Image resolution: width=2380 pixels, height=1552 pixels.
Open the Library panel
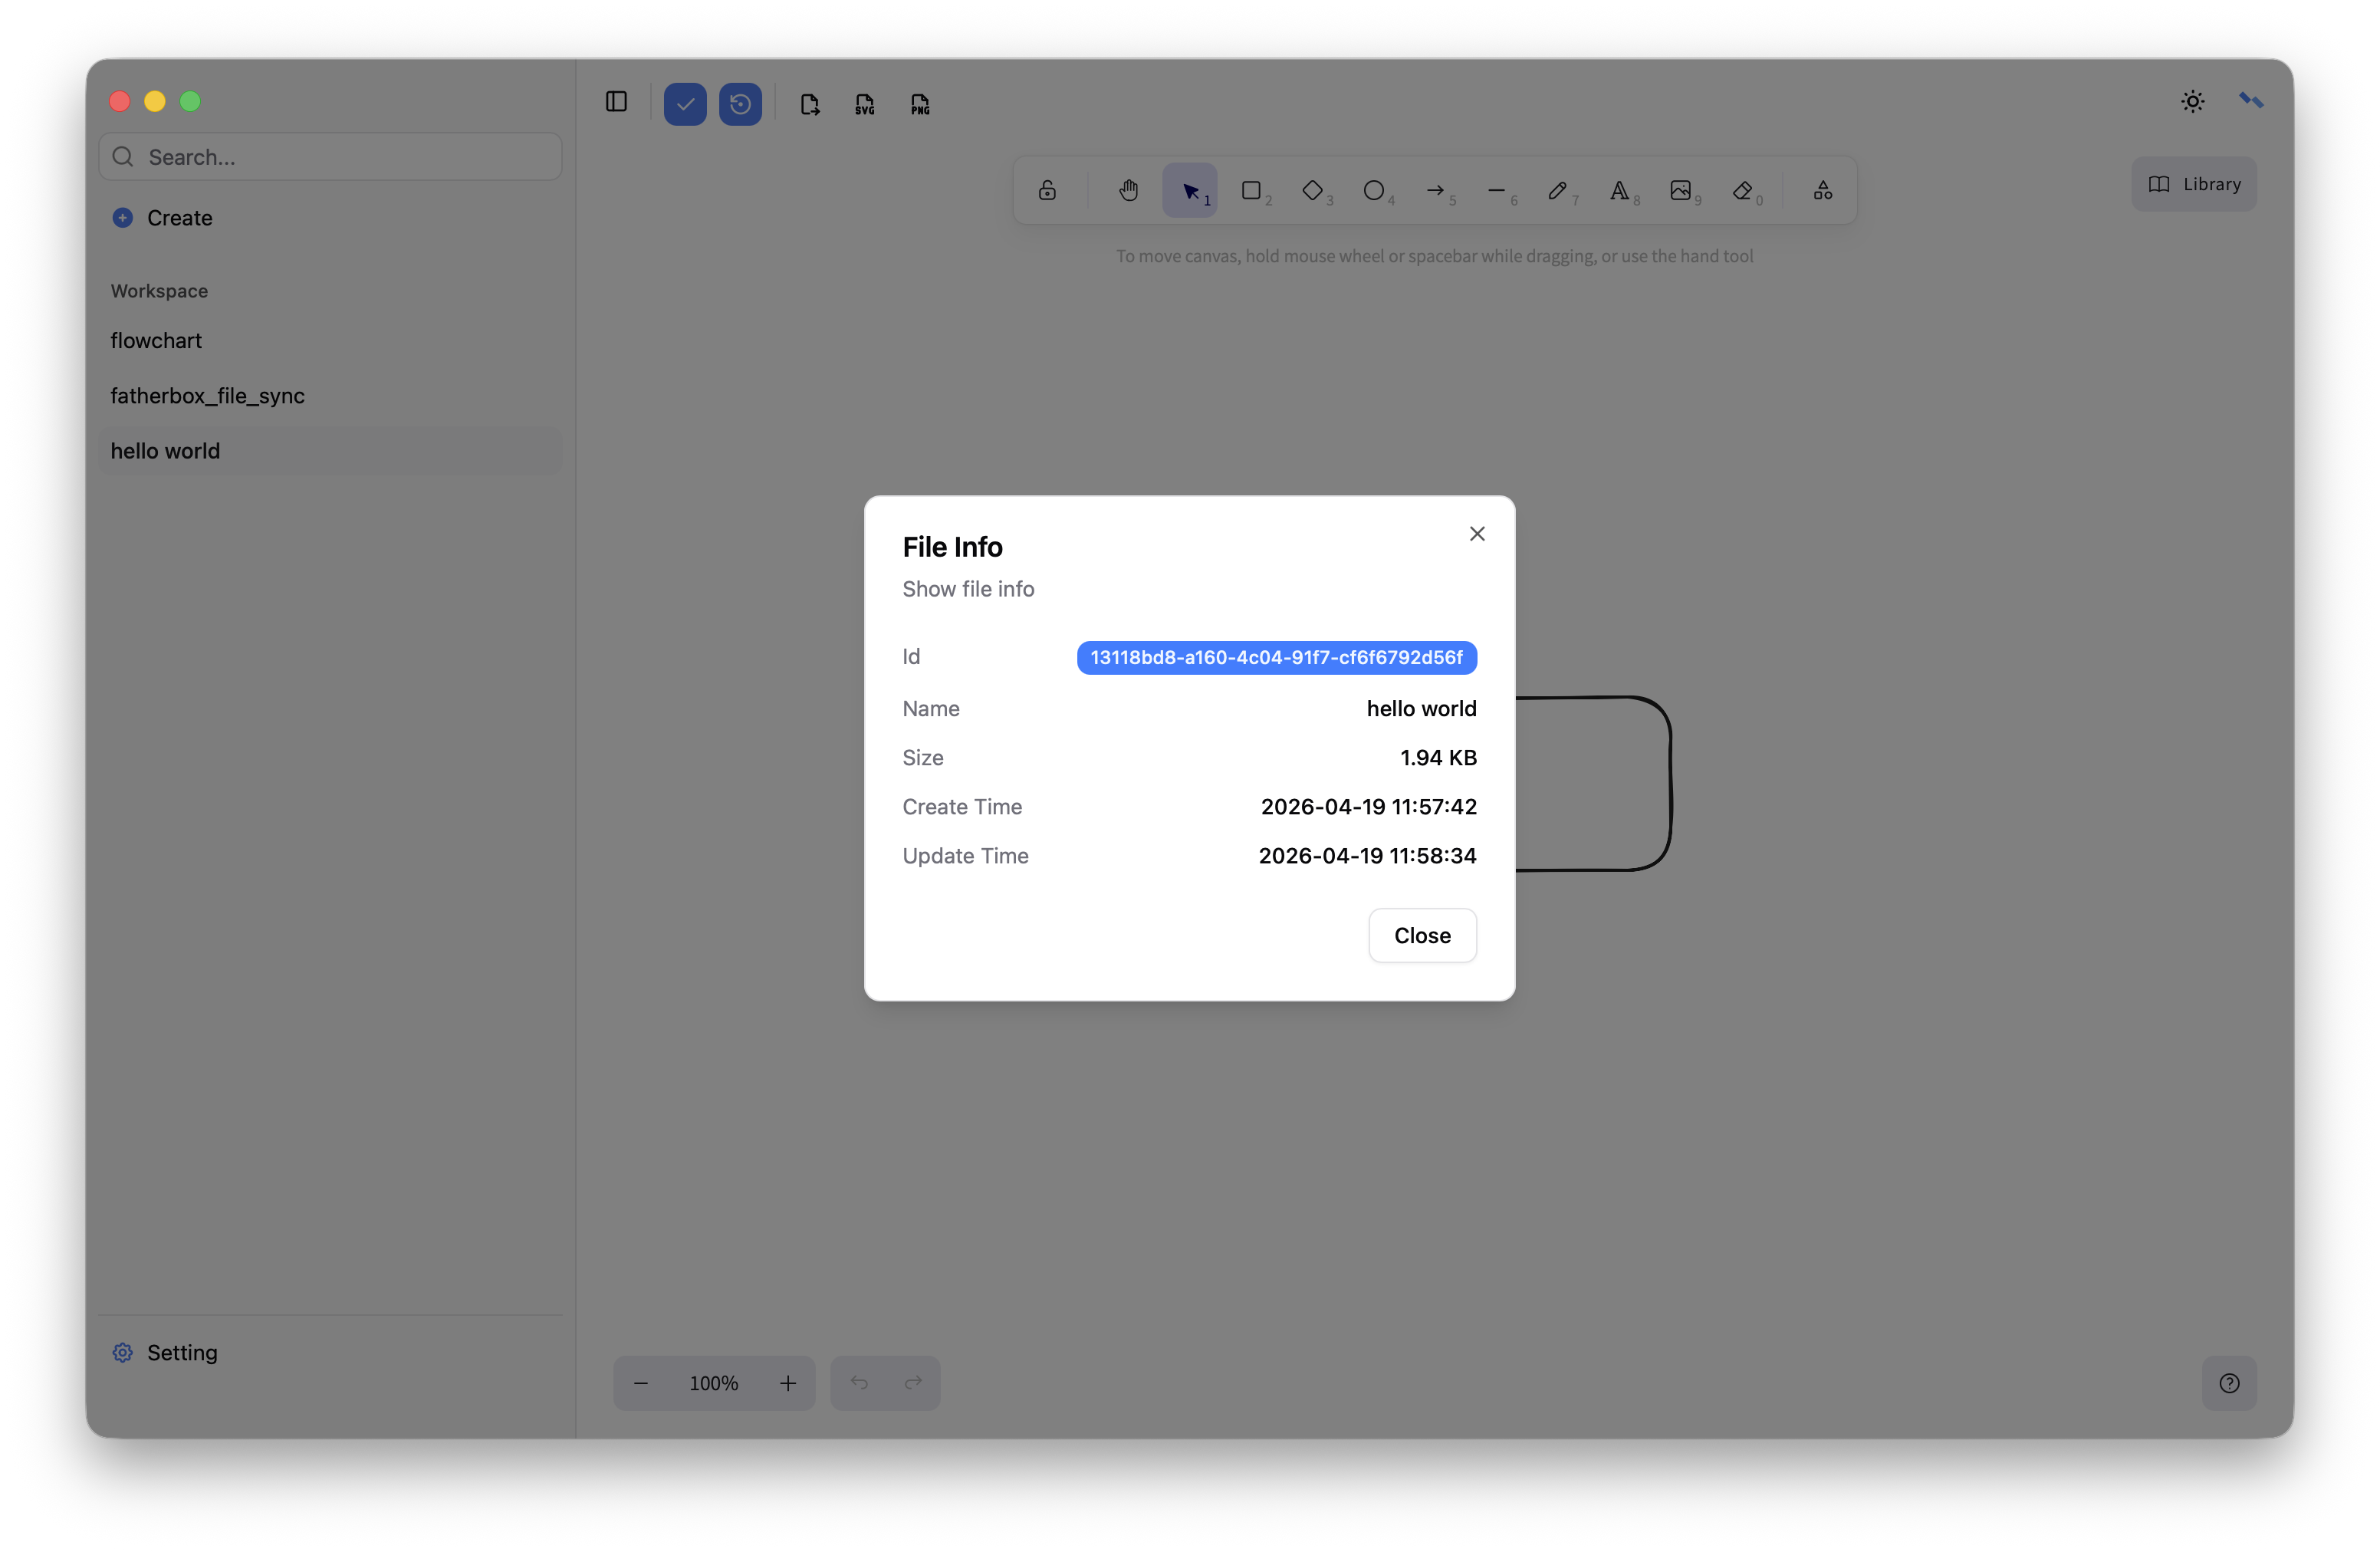click(2194, 184)
